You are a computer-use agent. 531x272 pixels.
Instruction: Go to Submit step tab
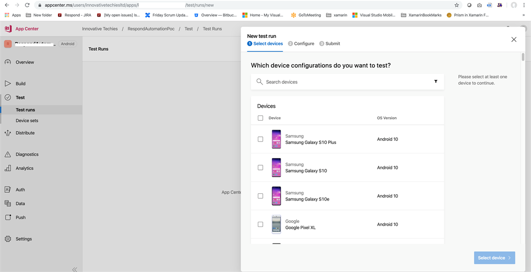coord(329,44)
